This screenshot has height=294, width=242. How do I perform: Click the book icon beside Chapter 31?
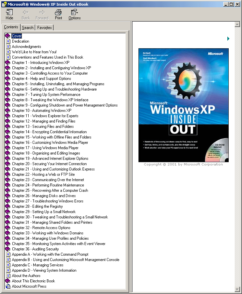click(x=8, y=222)
